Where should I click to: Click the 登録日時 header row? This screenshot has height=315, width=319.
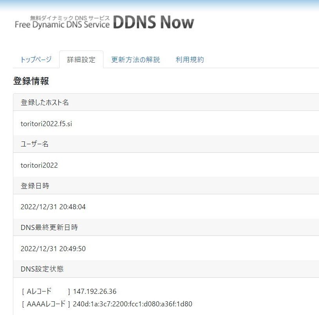tap(166, 185)
